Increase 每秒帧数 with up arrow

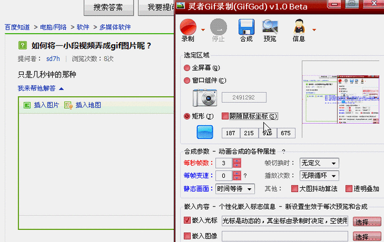(x=237, y=161)
